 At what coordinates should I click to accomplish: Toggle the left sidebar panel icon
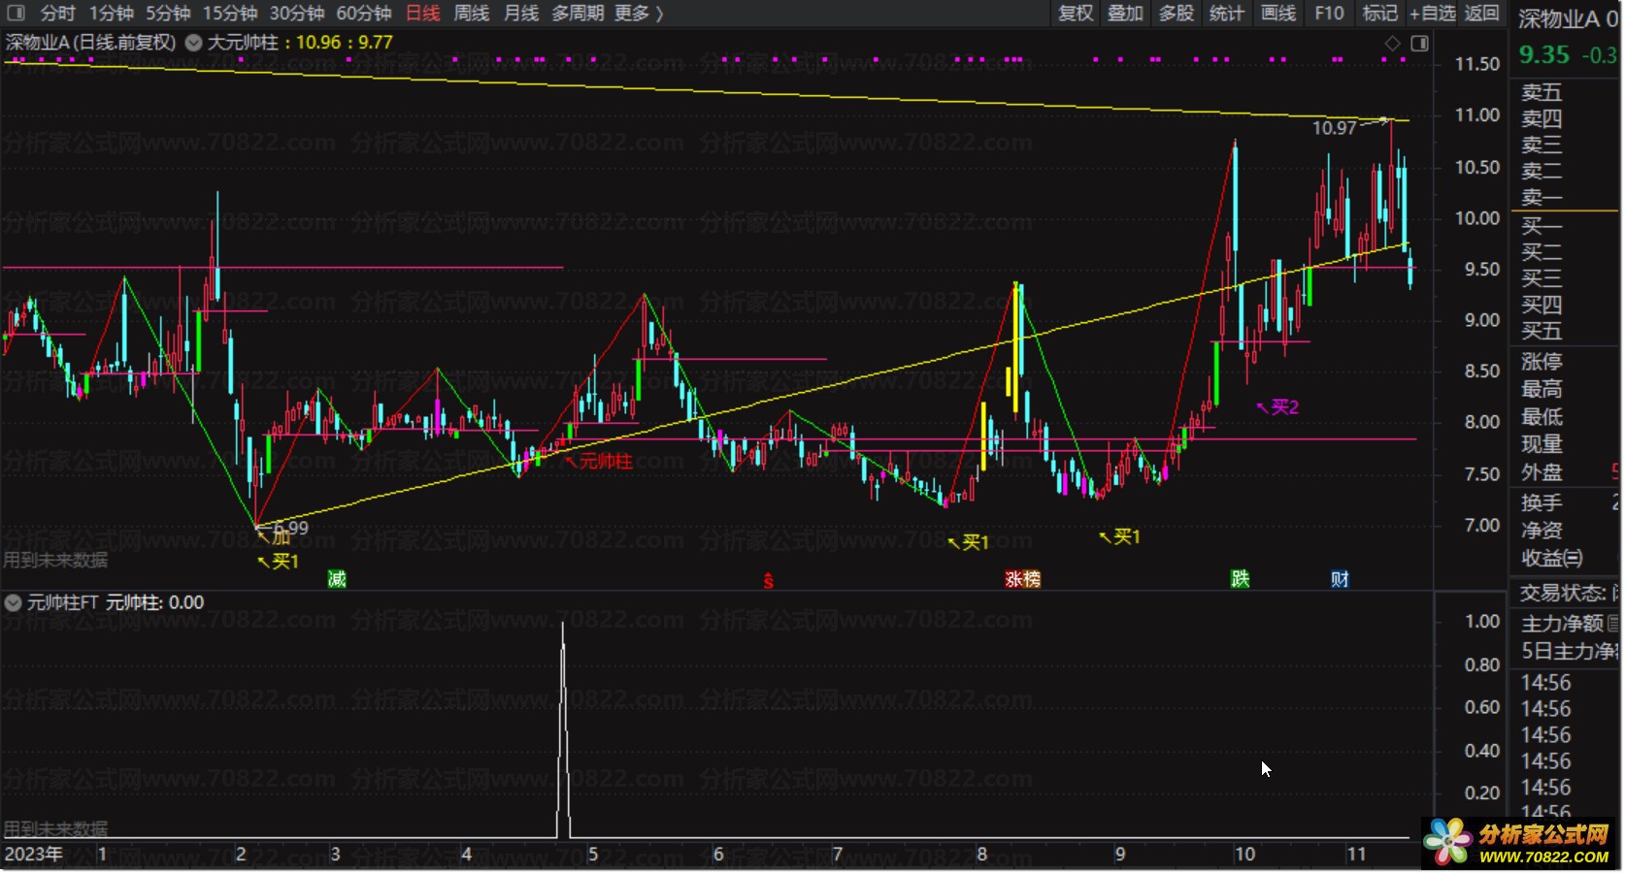tap(16, 14)
